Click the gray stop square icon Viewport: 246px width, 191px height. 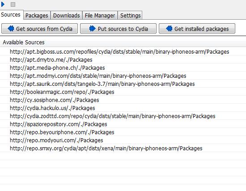pos(13,4)
